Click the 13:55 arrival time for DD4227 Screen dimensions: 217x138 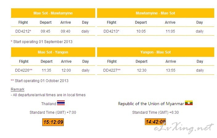click(x=171, y=70)
